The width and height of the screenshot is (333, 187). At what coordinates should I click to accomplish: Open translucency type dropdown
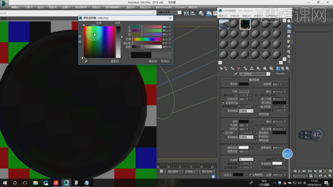(246, 159)
